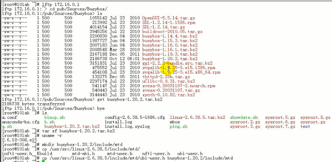Select the SDL-1.2.14-1.i586.rpm filename

point(169,22)
